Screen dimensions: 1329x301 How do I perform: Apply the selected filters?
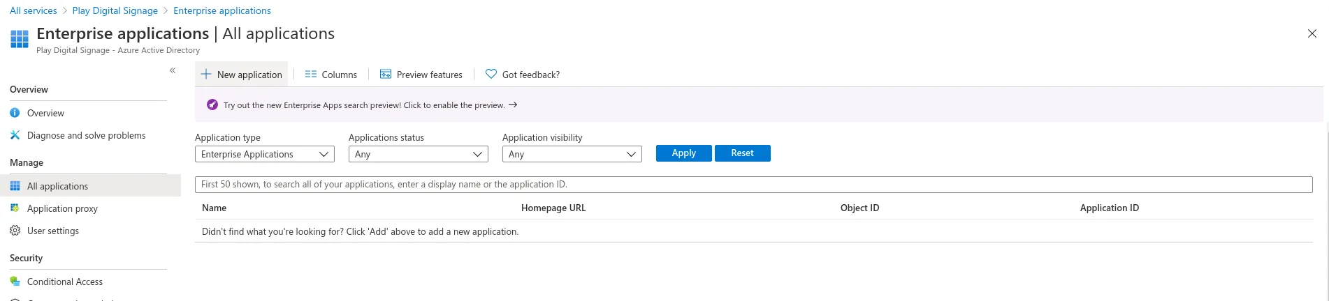click(684, 153)
